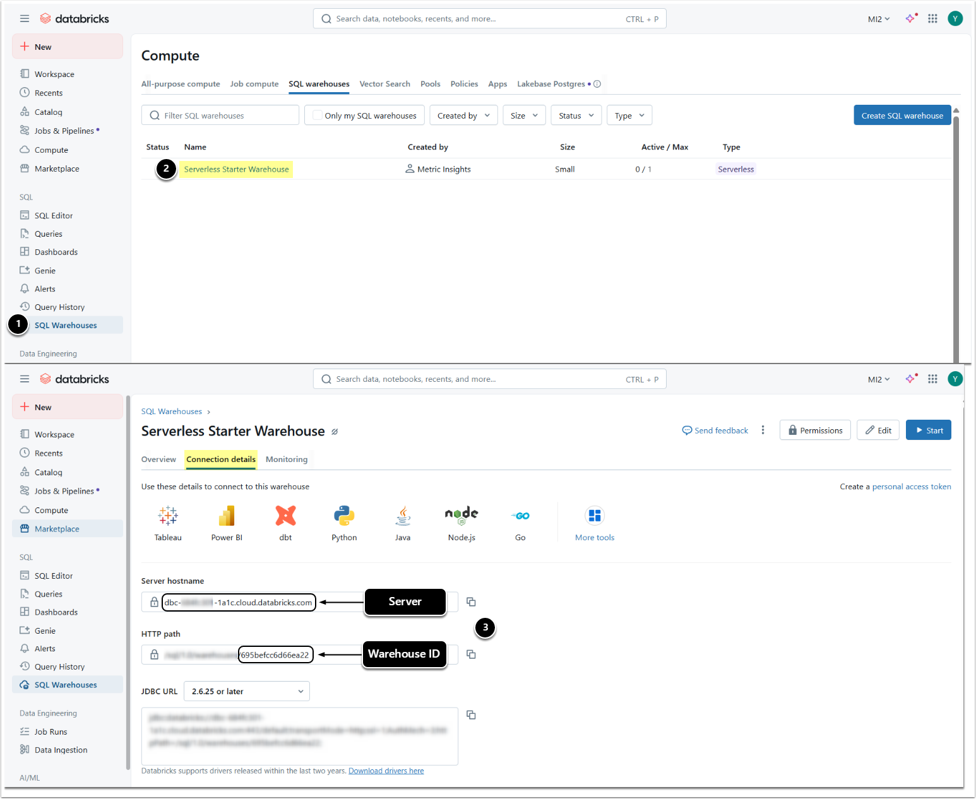Open JDBC URL version dropdown
Image resolution: width=976 pixels, height=799 pixels.
click(247, 691)
